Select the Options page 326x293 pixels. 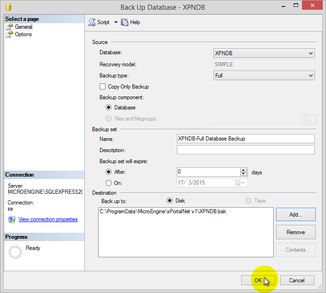pos(23,34)
